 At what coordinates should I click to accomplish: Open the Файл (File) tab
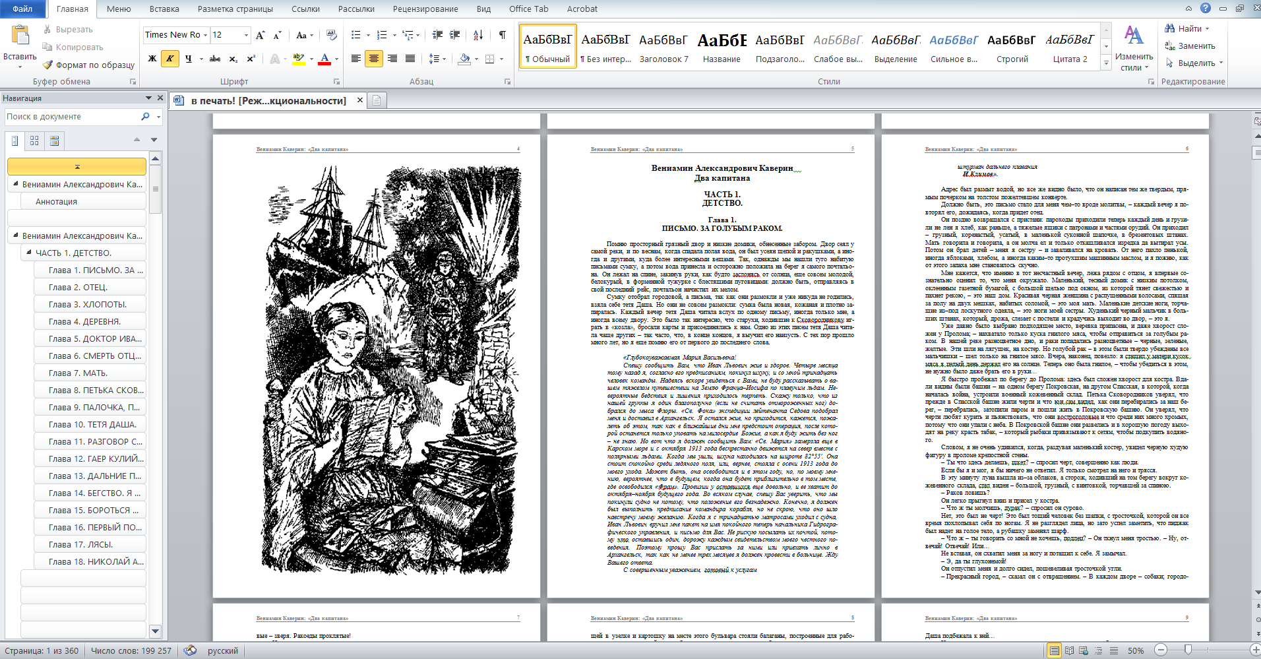point(23,9)
